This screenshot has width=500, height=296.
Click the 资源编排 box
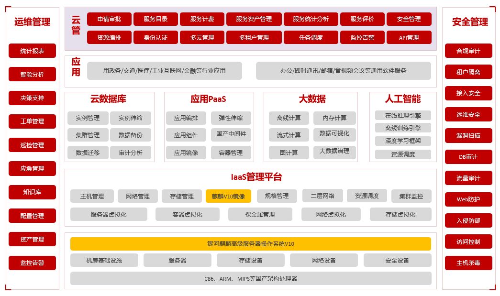(x=109, y=38)
